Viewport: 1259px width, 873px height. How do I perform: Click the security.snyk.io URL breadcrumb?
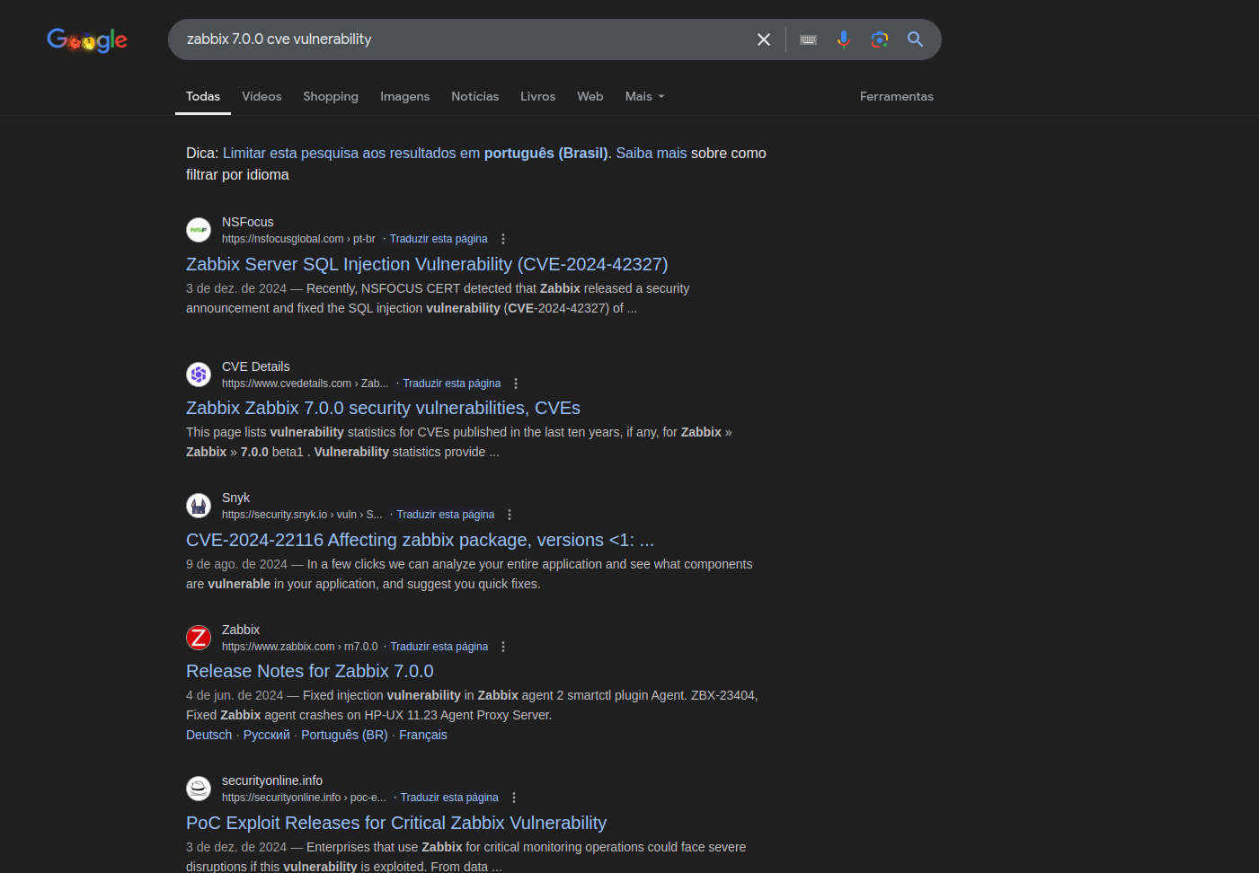point(302,515)
